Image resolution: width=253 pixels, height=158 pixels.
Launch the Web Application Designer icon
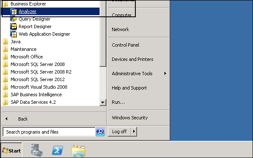tap(13, 34)
